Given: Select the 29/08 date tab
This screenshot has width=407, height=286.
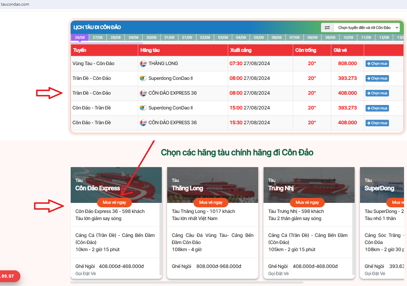Looking at the screenshot, I should 133,38.
